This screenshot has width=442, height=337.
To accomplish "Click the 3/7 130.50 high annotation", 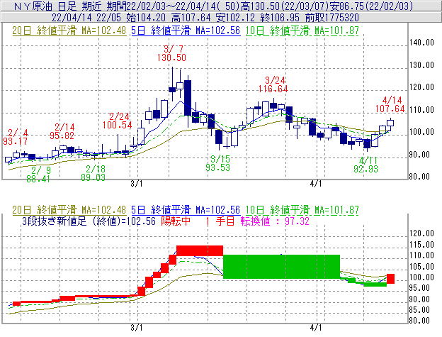I will pos(171,53).
